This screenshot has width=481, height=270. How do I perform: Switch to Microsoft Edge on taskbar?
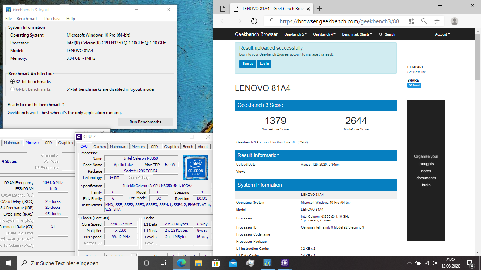[181, 263]
